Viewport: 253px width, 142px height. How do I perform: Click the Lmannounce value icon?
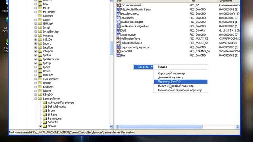click(119, 34)
